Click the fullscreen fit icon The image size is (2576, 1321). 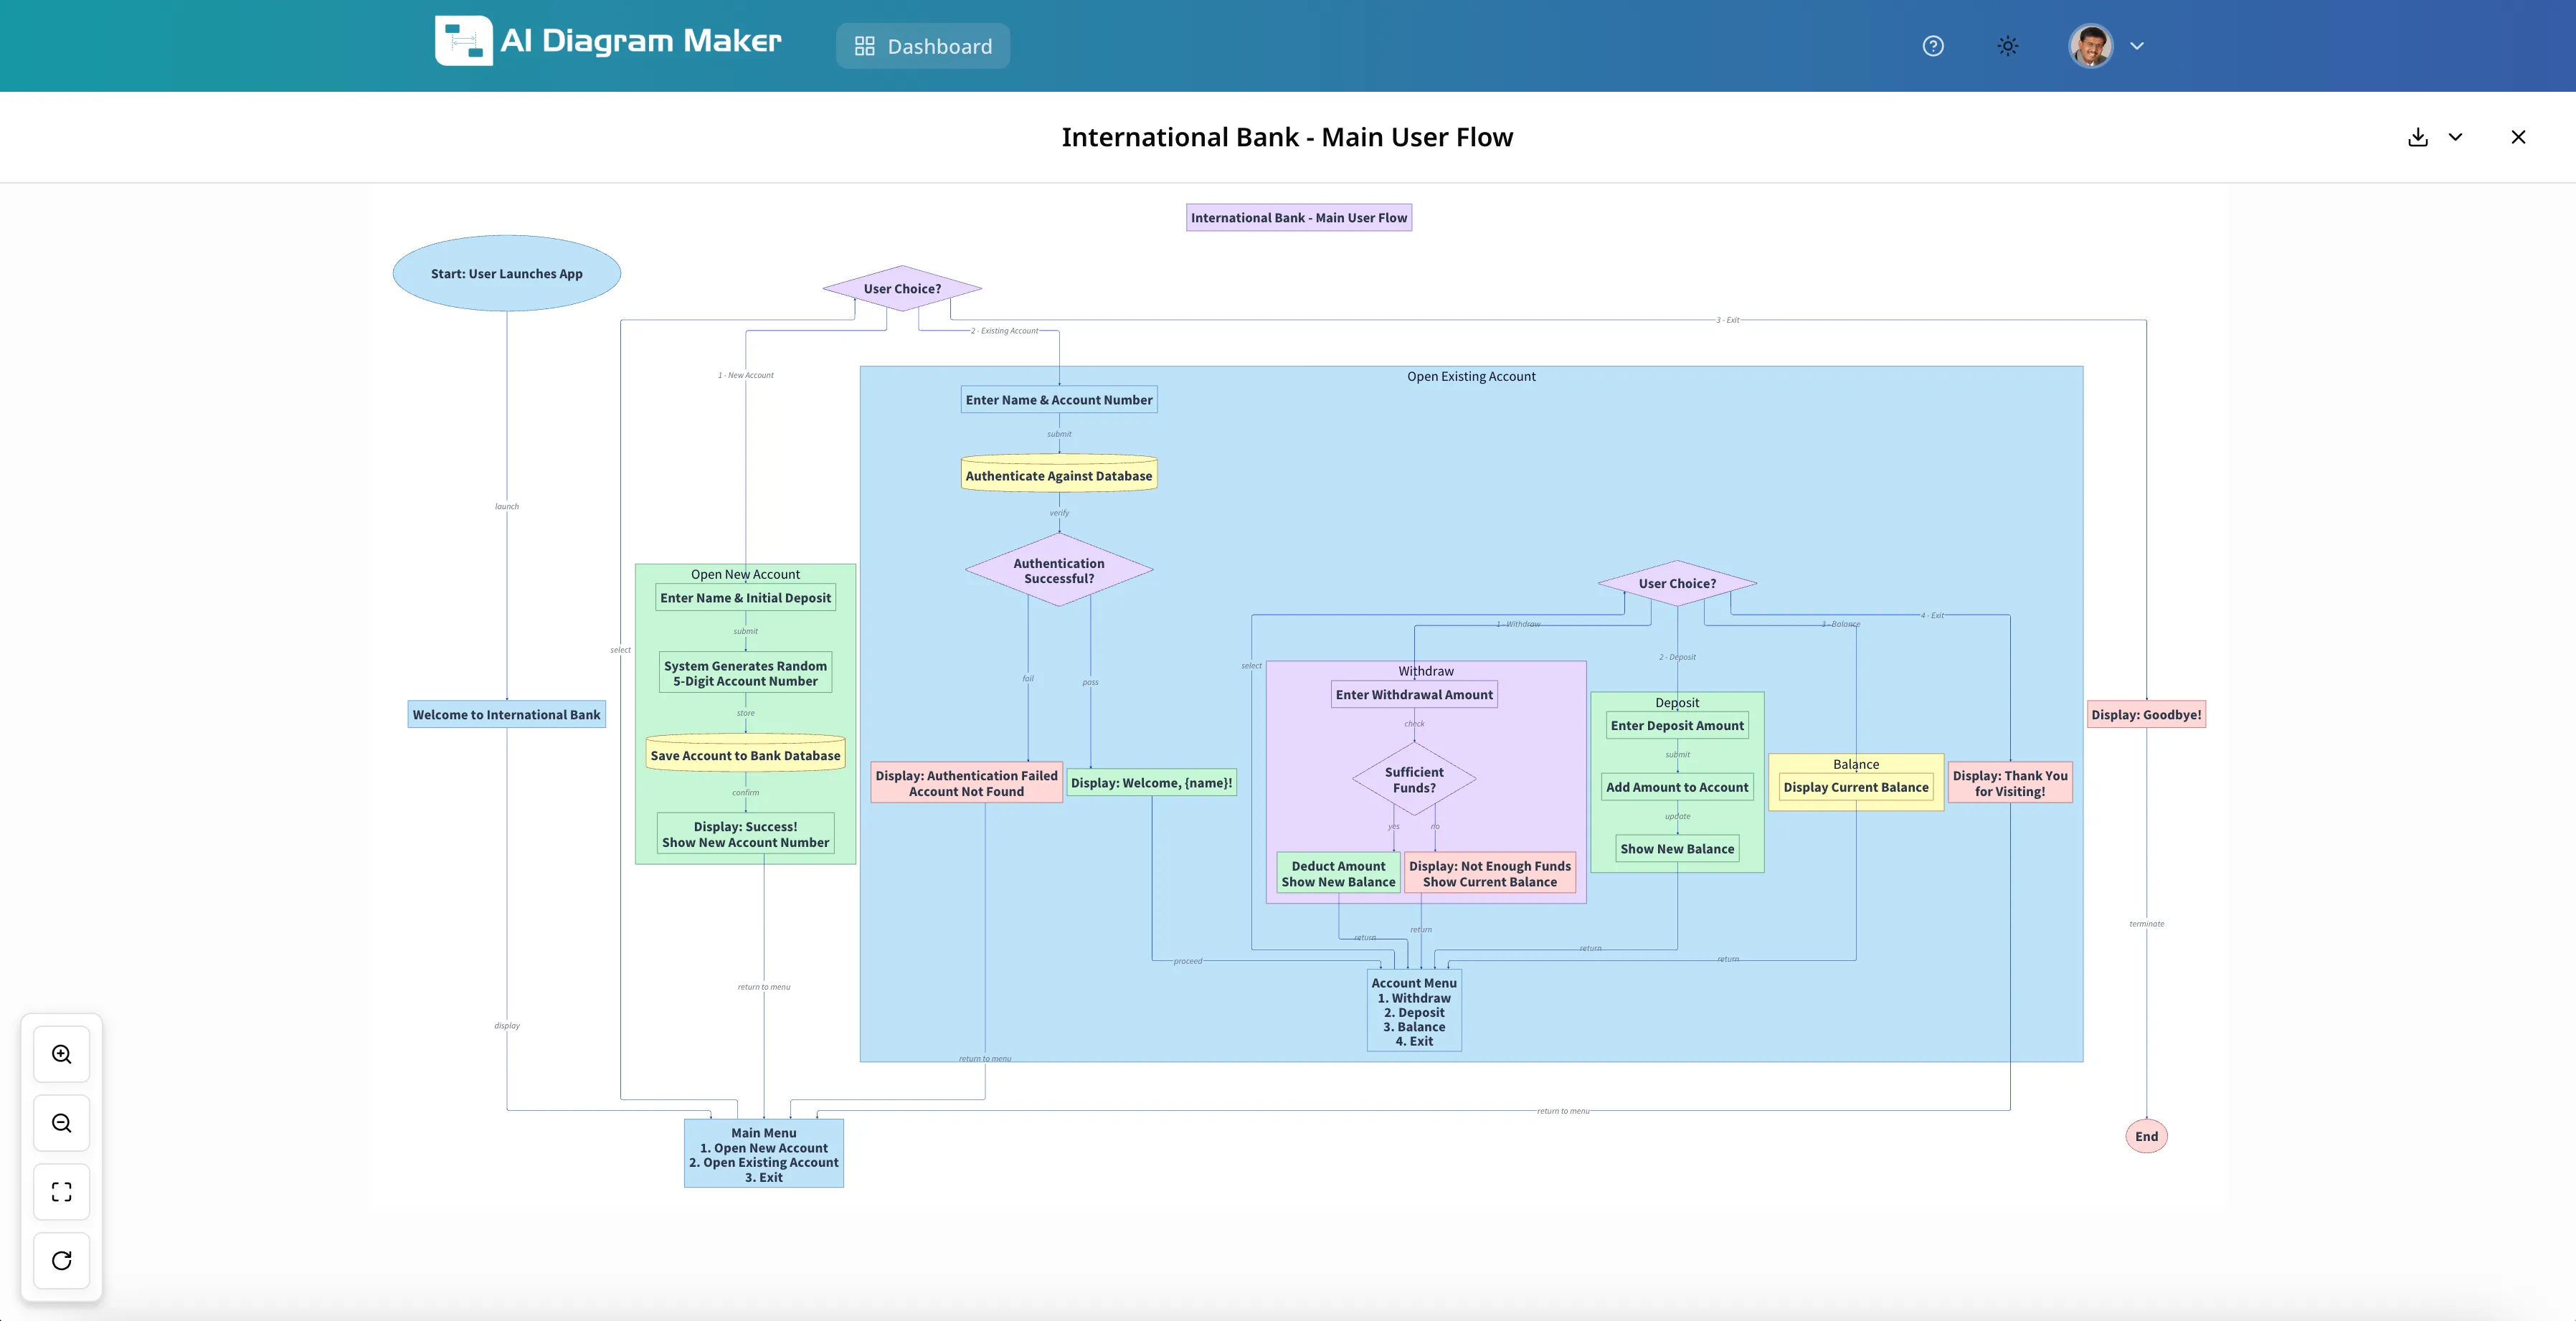click(x=61, y=1191)
